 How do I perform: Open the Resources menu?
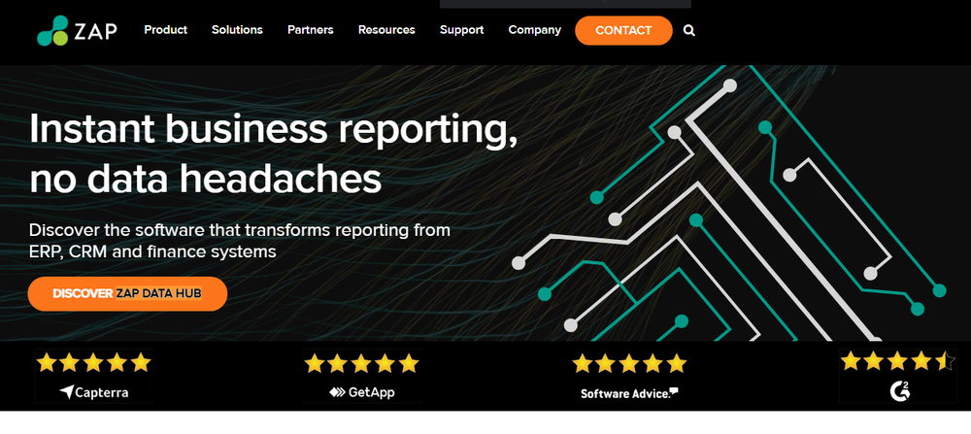coord(386,30)
